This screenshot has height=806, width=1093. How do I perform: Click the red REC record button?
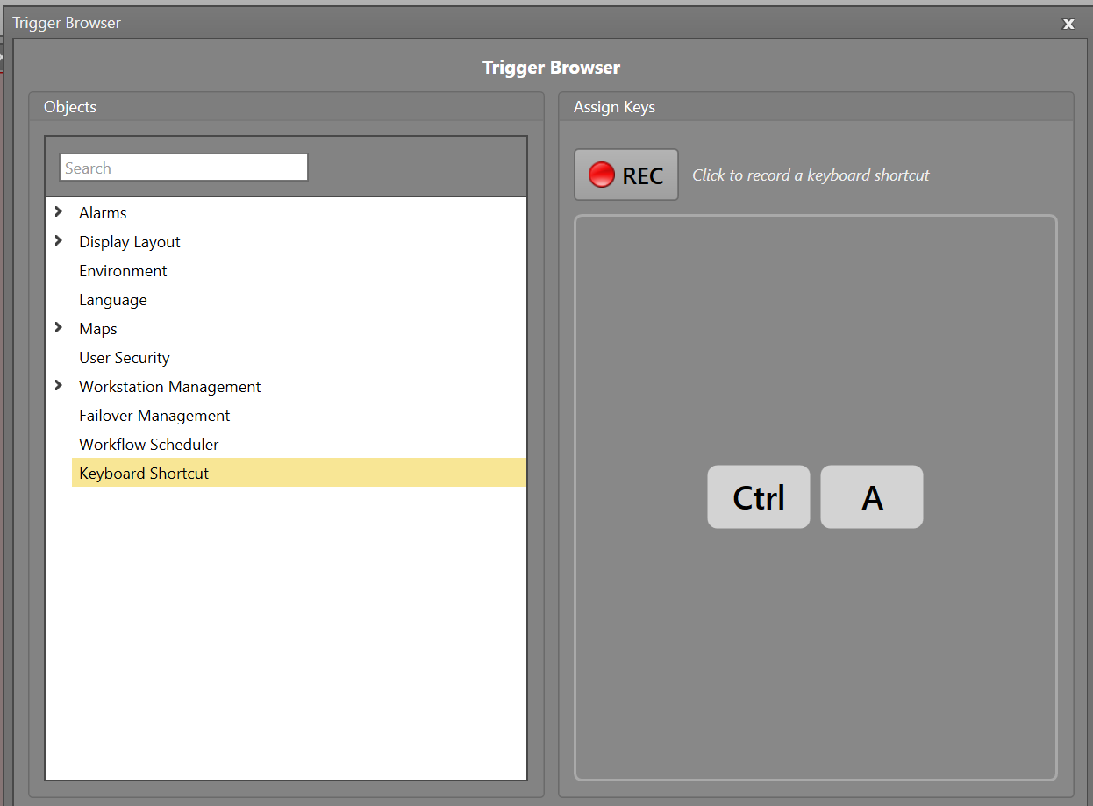pos(625,175)
